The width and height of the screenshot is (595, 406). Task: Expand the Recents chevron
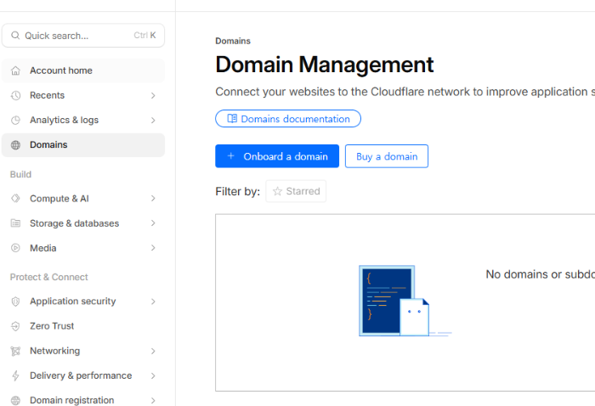[x=153, y=95]
